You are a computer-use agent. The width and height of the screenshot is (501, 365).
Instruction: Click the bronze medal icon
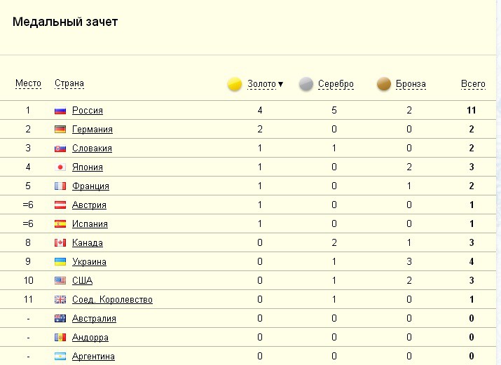(x=383, y=85)
